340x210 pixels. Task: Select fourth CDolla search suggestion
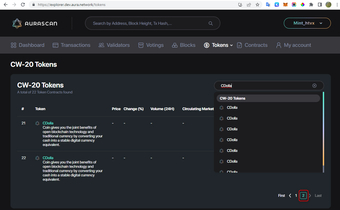click(268, 140)
